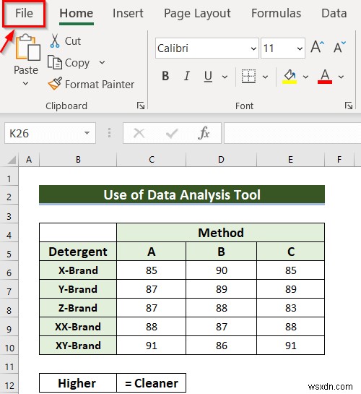The height and width of the screenshot is (394, 361).
Task: Toggle Bold formatting
Action: tap(165, 76)
